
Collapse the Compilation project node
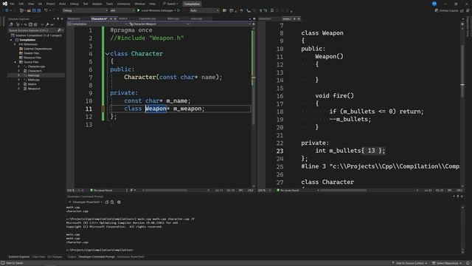tap(11, 40)
